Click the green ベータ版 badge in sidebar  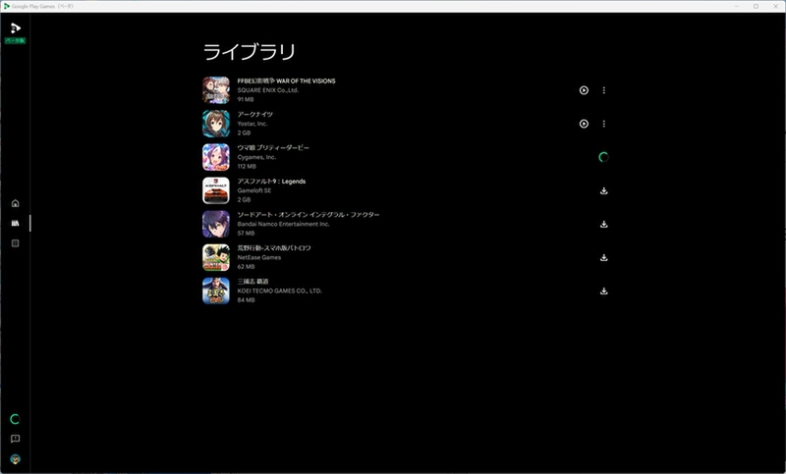coord(15,40)
